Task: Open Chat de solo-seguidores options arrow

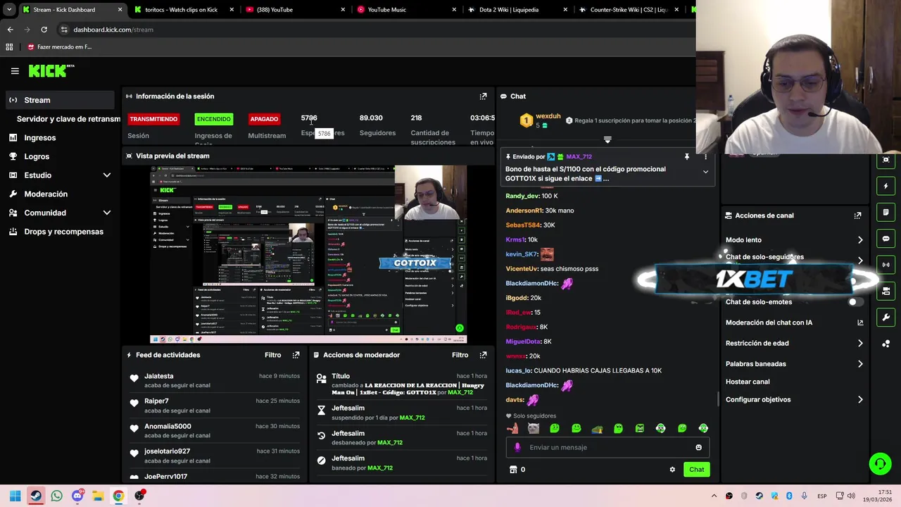Action: pos(860,260)
